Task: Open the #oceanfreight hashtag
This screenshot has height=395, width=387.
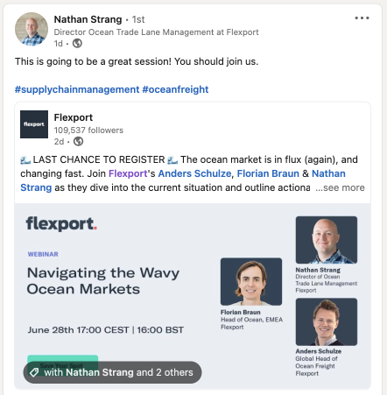Action: (175, 89)
